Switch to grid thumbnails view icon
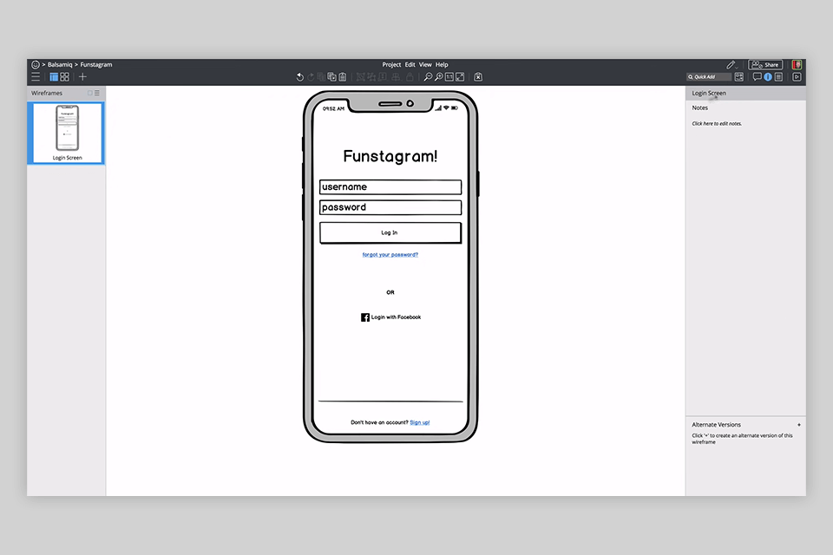 (65, 77)
